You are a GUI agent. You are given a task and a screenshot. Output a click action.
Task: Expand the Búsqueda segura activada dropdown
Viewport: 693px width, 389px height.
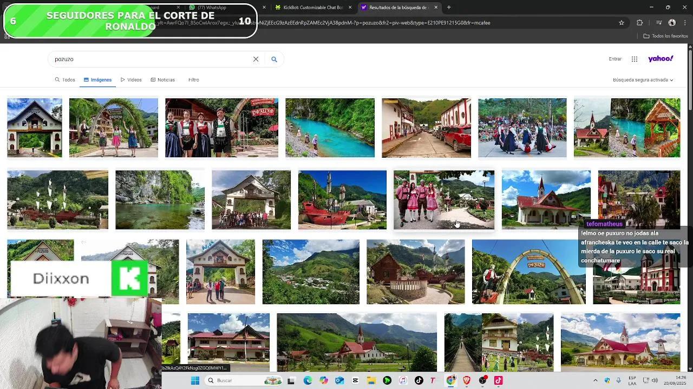point(643,79)
